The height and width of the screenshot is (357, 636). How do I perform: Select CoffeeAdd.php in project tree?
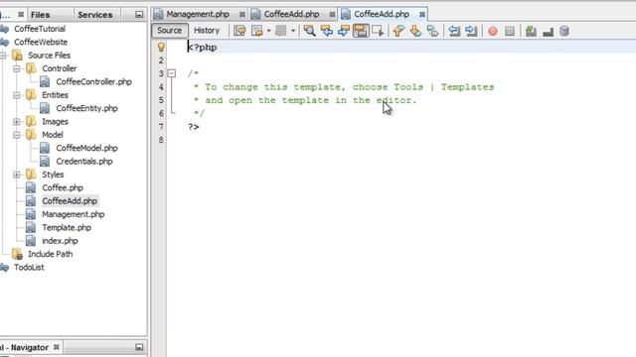pos(70,200)
